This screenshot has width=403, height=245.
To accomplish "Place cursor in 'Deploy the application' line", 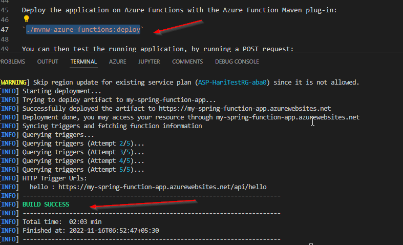I will coord(154,10).
